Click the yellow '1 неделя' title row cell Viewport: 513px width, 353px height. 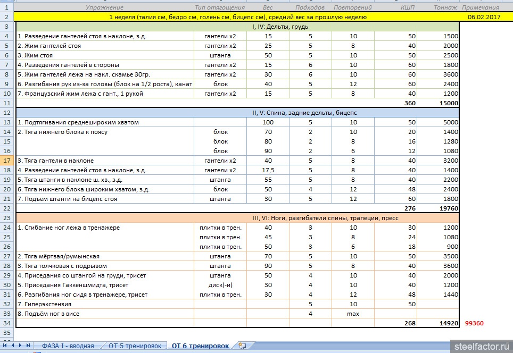tap(237, 17)
